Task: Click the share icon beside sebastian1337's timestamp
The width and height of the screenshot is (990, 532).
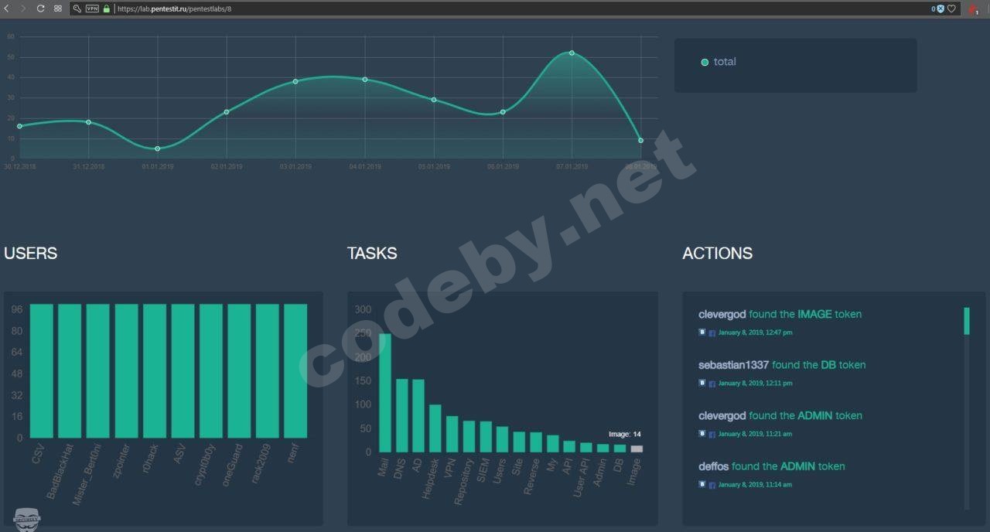Action: pos(702,383)
